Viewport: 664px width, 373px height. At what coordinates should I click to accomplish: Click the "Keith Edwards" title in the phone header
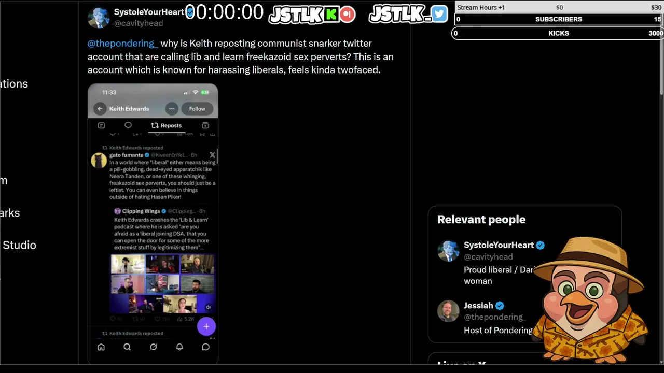tap(129, 109)
